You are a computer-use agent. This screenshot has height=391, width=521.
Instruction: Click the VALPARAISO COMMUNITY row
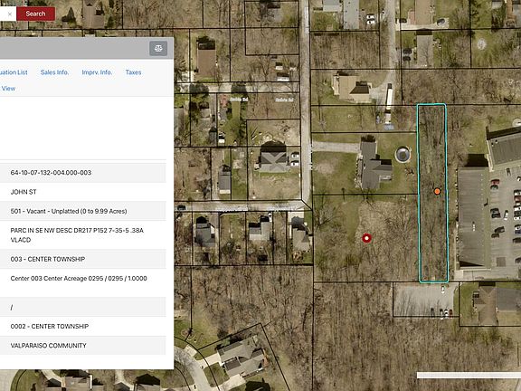[x=82, y=346]
